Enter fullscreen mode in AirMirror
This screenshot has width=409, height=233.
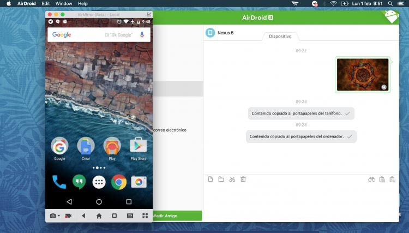tap(145, 216)
